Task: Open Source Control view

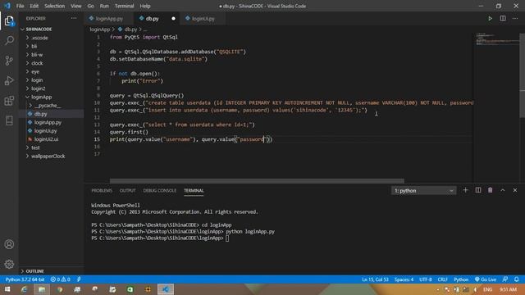Action: tap(9, 61)
